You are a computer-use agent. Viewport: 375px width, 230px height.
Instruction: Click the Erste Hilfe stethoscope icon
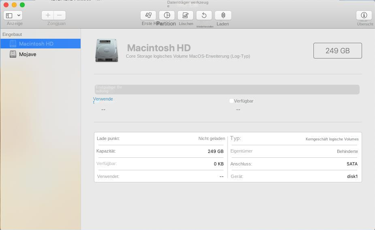[x=148, y=15]
